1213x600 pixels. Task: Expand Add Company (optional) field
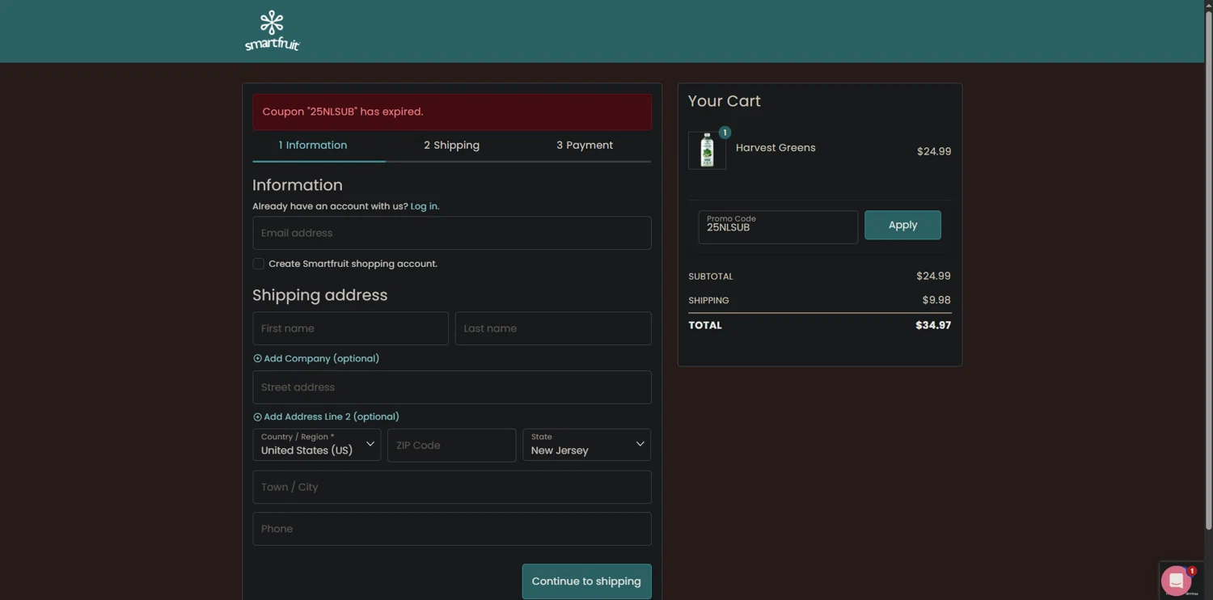(316, 358)
